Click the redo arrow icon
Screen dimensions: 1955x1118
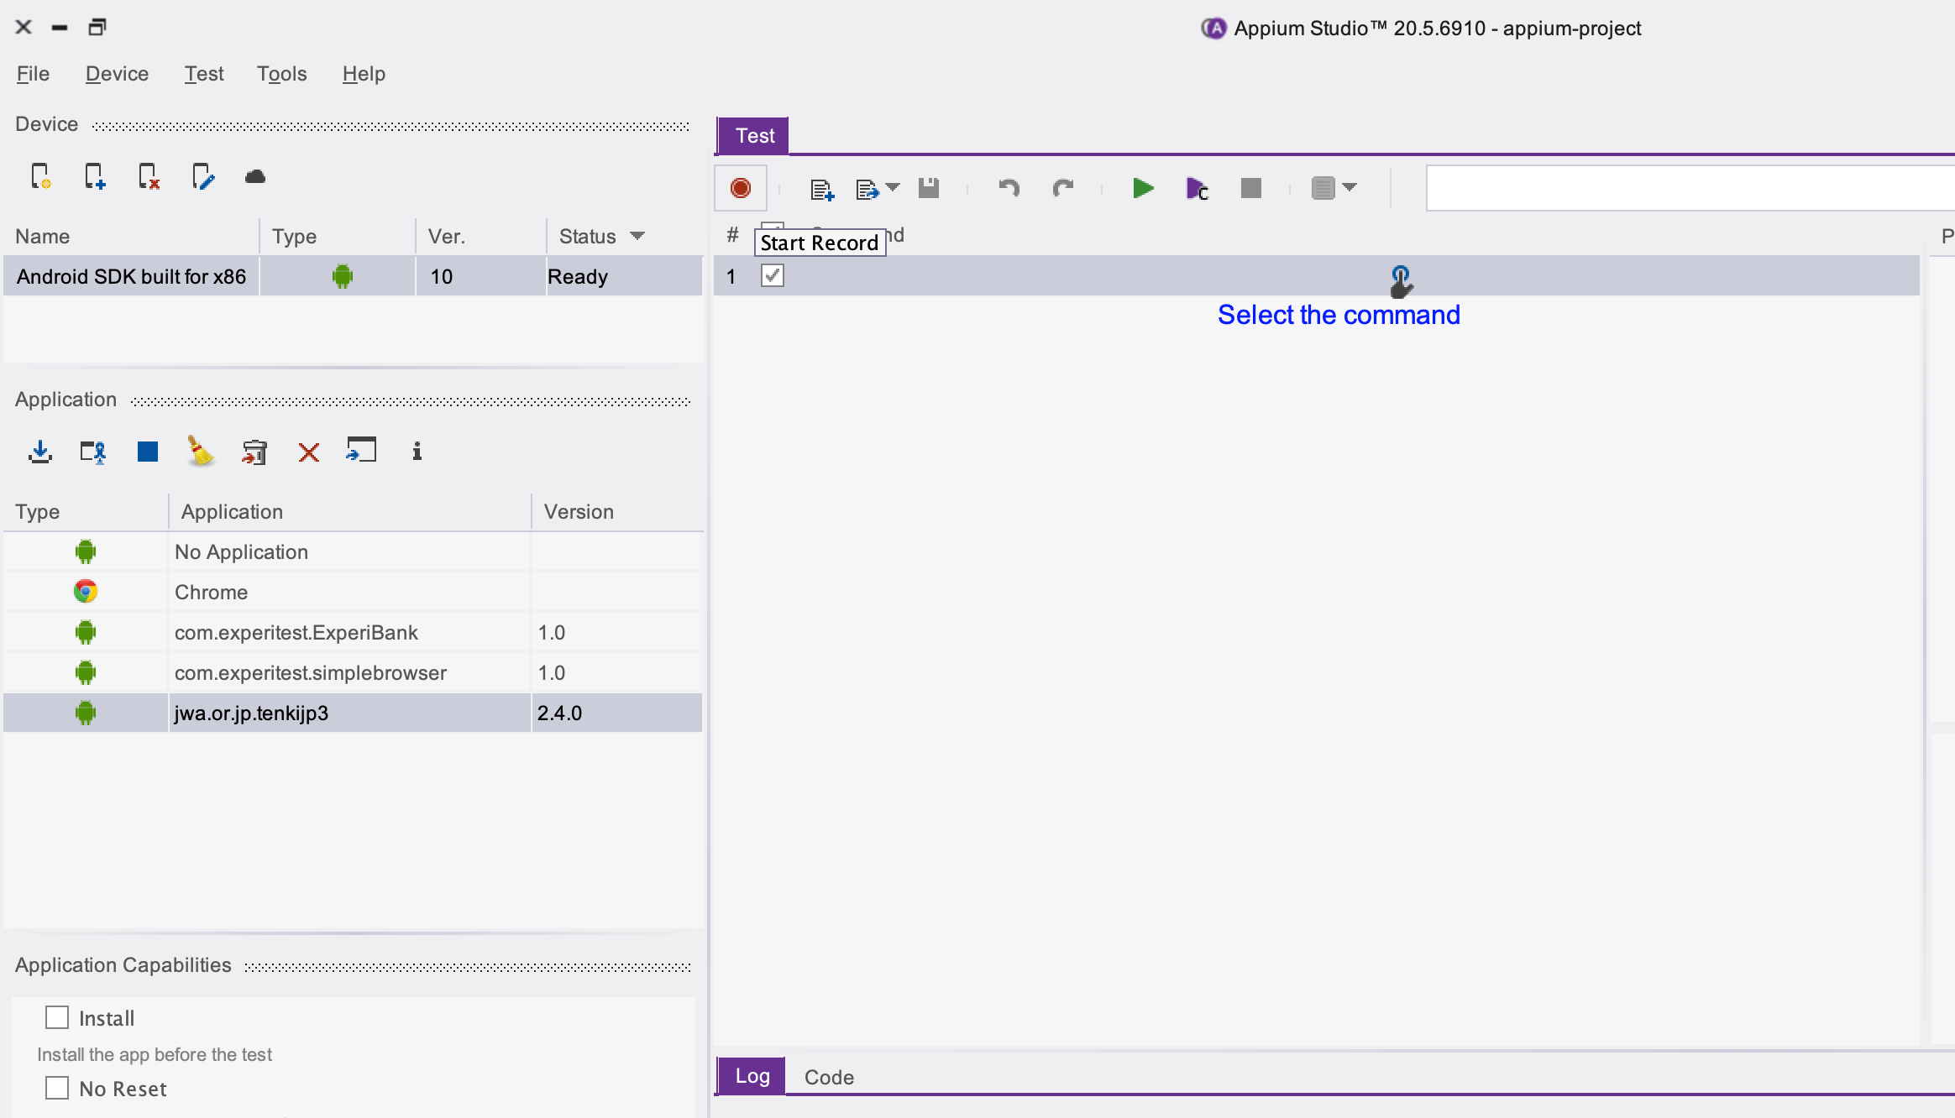1063,188
